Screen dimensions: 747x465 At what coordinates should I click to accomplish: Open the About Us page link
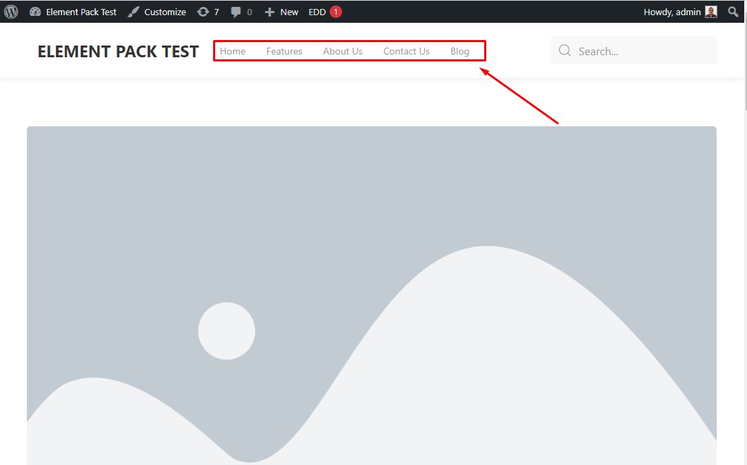pos(342,50)
